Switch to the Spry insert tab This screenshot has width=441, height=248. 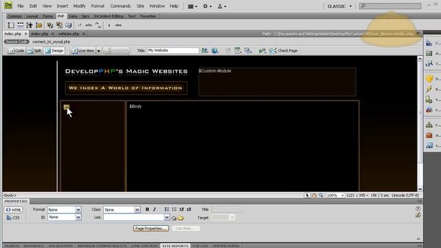point(85,17)
